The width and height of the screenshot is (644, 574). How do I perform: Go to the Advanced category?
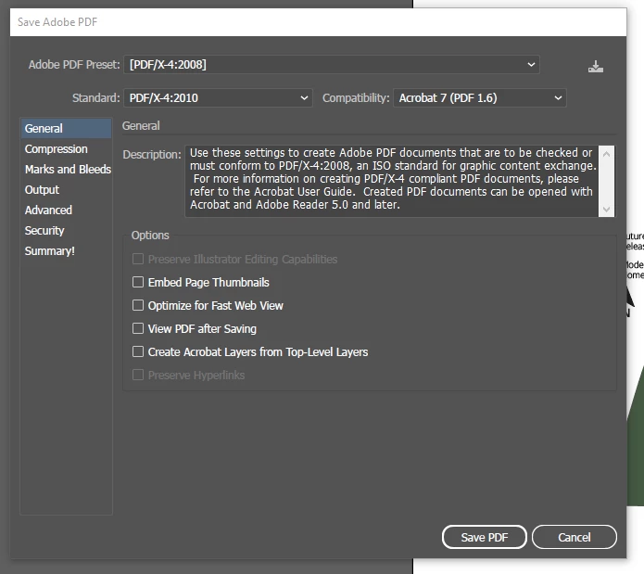point(66,210)
